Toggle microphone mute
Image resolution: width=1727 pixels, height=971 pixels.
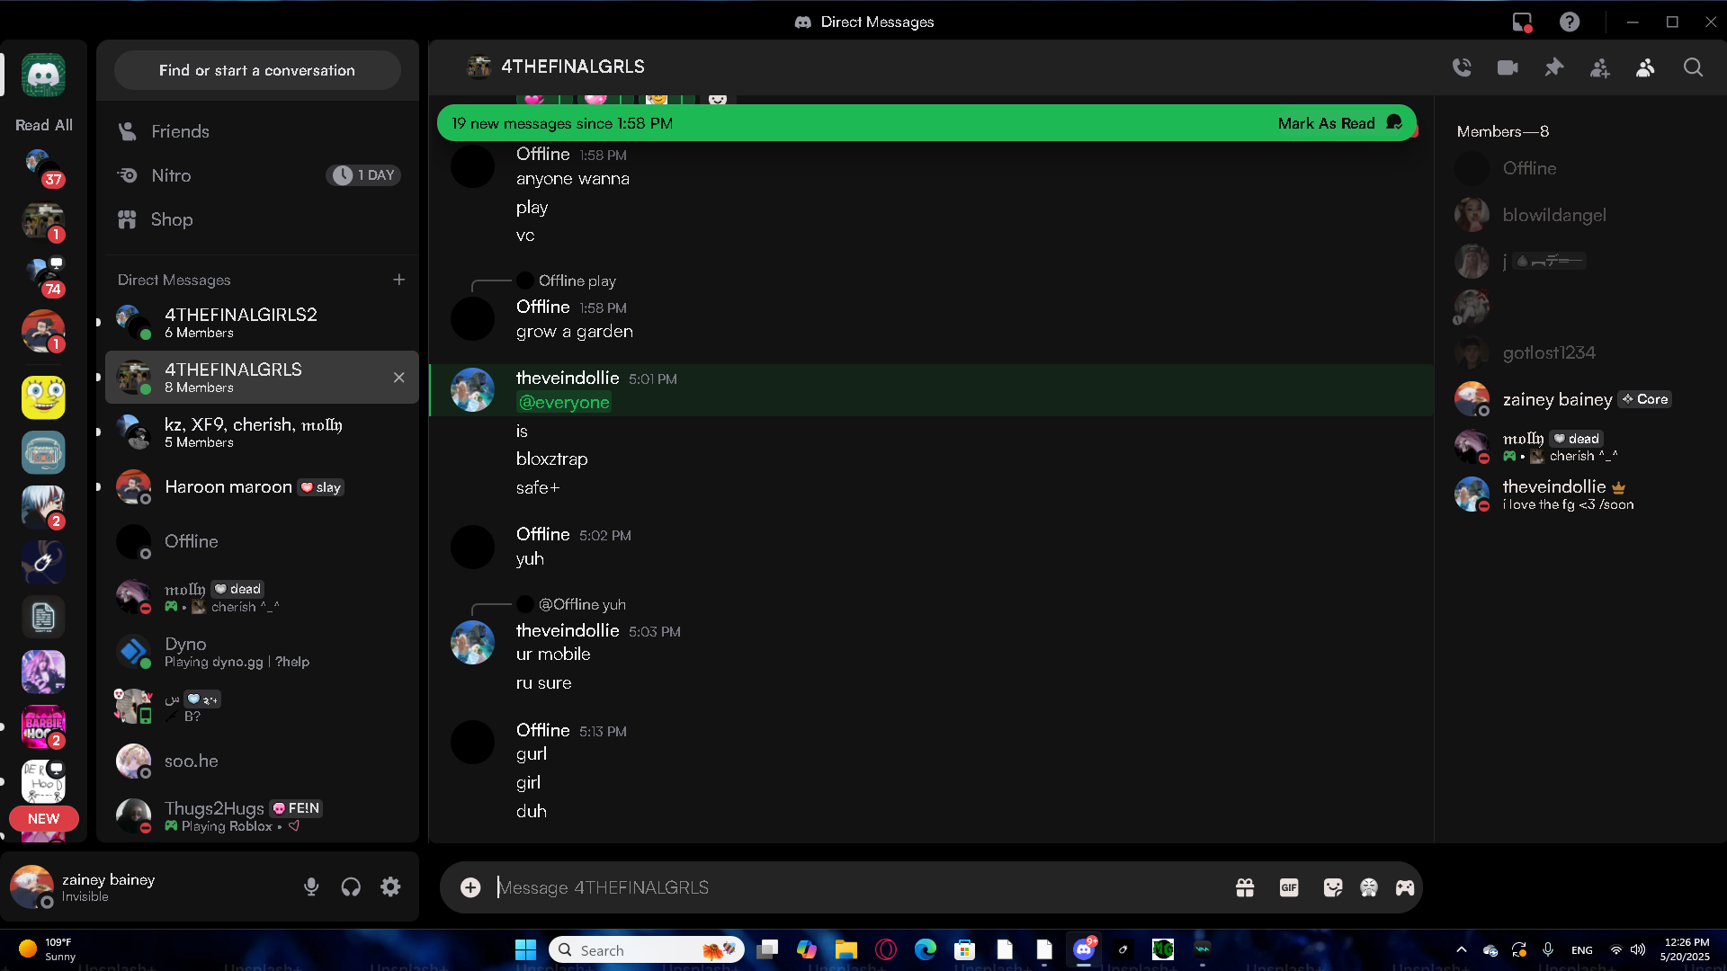coord(311,887)
